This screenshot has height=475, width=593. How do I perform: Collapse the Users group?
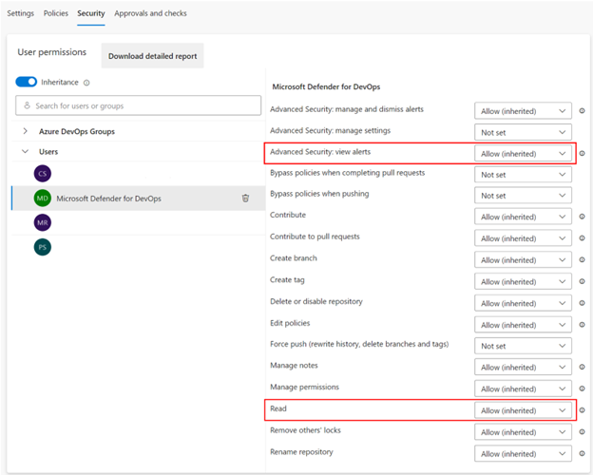point(26,152)
